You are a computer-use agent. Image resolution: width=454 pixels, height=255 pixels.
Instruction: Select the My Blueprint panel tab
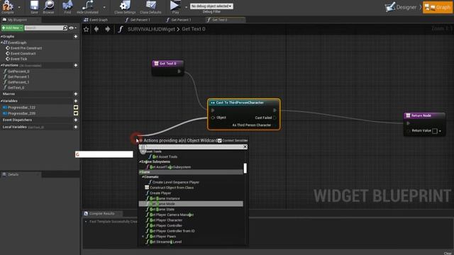point(17,20)
